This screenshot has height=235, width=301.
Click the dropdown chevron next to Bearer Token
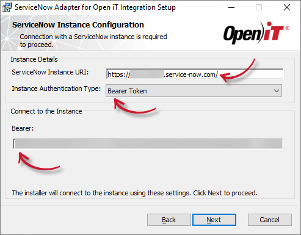276,91
